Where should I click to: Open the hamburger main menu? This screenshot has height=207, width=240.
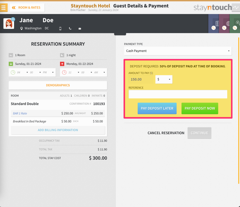coord(3,8)
